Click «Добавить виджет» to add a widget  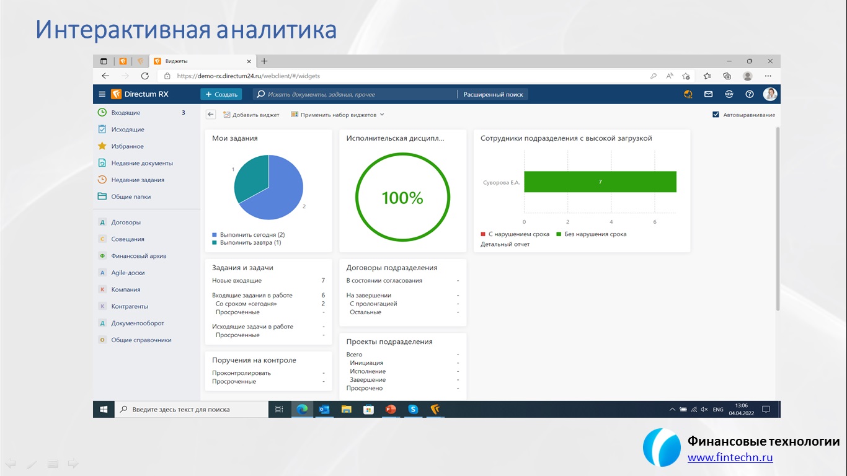pos(251,115)
